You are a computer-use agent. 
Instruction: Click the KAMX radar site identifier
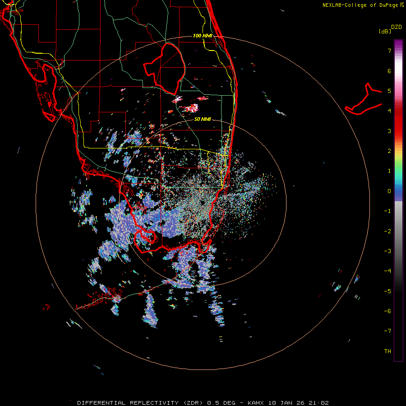256,403
